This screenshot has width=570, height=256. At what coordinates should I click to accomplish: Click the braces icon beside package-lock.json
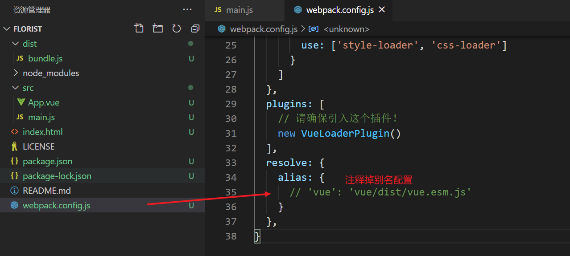click(x=14, y=176)
